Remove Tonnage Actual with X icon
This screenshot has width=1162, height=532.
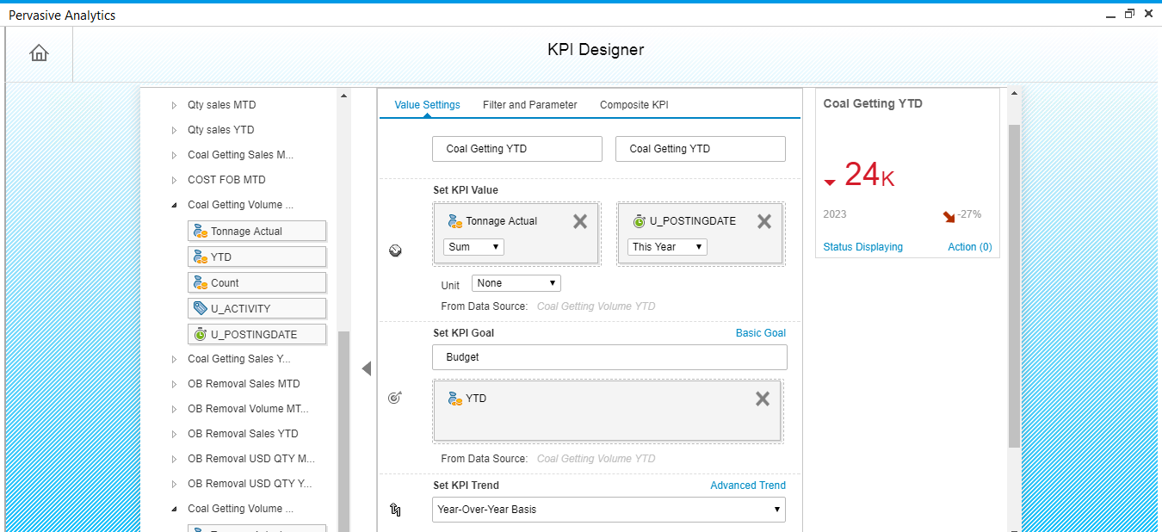point(580,221)
